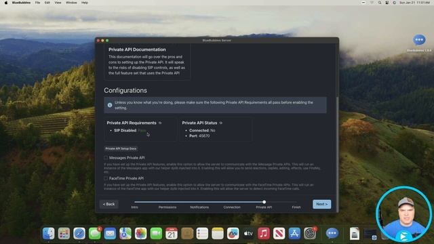Open Maps in the dock
The width and height of the screenshot is (434, 244).
pyautogui.click(x=125, y=233)
